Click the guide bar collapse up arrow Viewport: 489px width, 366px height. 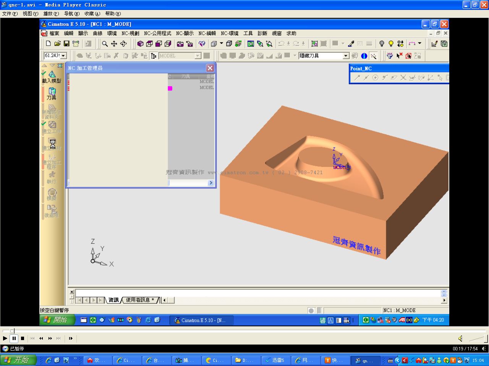coord(44,66)
